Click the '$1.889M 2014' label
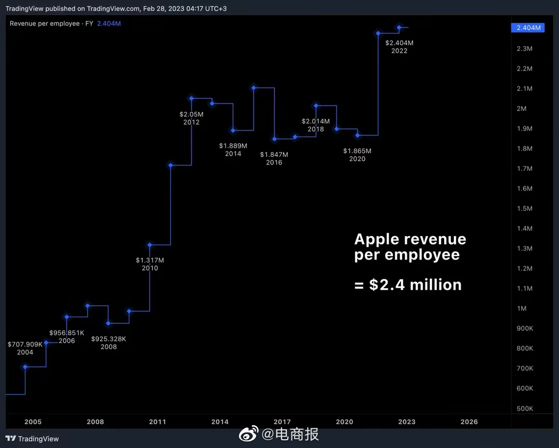Screen dimensions: 559x448 (x=233, y=150)
